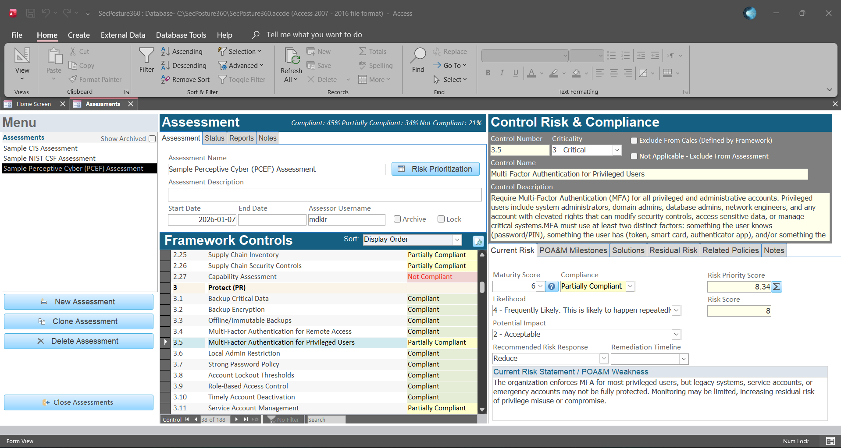Viewport: 841px width, 448px height.
Task: Open the Risk Prioritization screen
Action: [x=435, y=169]
